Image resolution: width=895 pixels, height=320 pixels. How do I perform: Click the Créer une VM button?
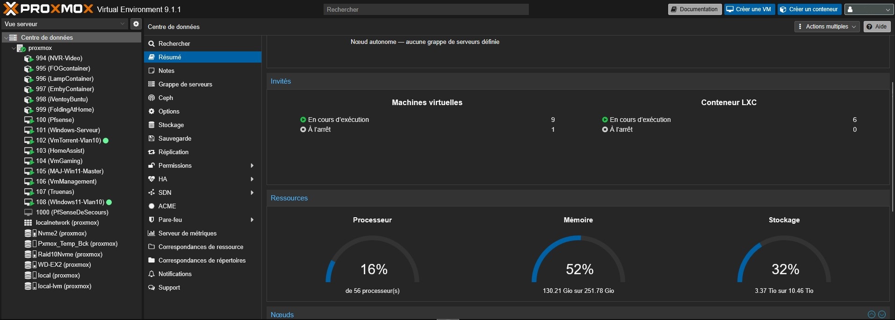[749, 9]
